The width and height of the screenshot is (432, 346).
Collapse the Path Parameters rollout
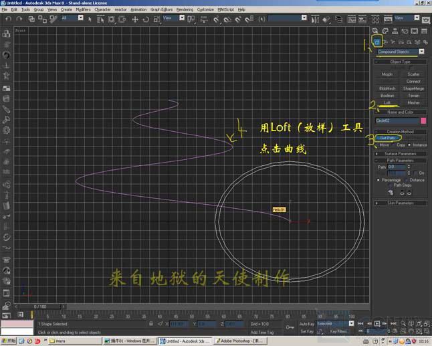(401, 160)
